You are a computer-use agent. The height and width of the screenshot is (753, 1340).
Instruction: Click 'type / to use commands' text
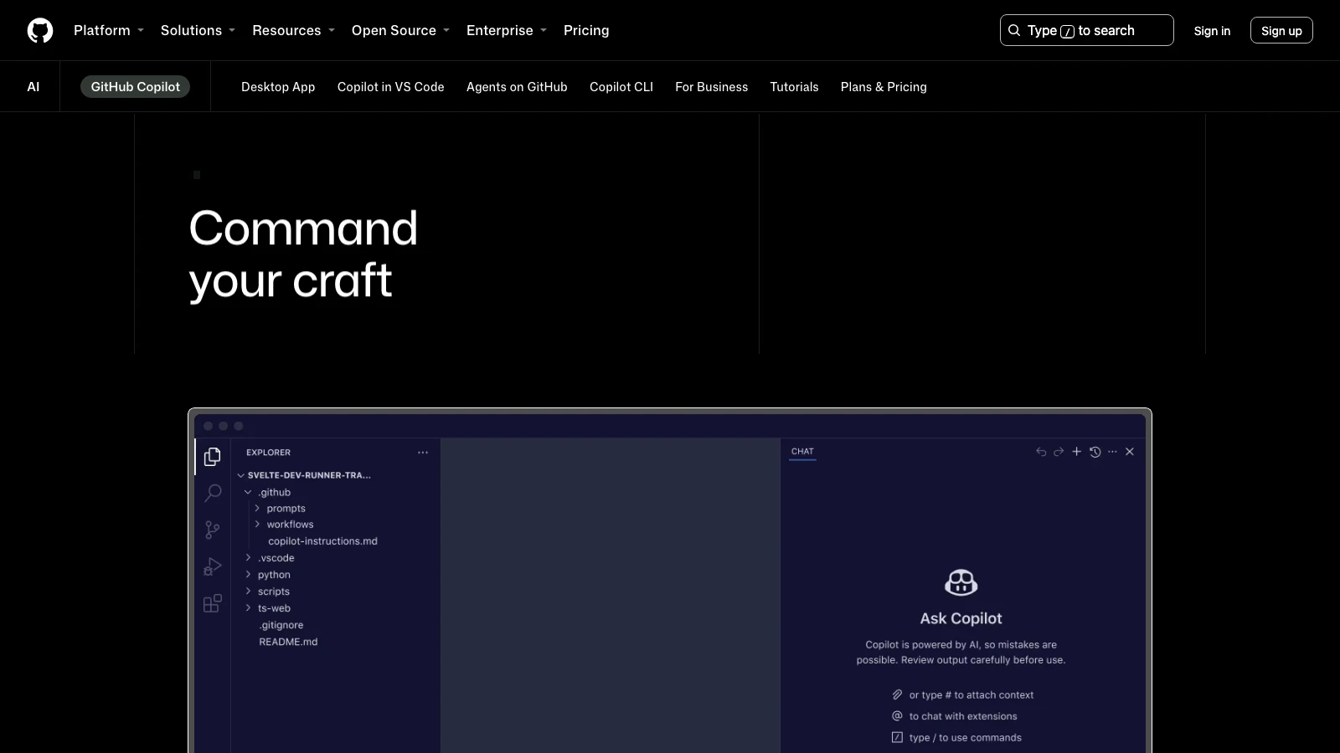966,737
